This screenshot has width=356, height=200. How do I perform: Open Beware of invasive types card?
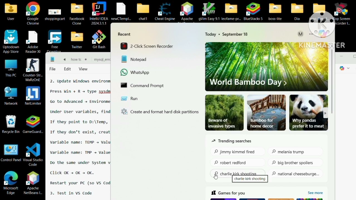(x=224, y=112)
